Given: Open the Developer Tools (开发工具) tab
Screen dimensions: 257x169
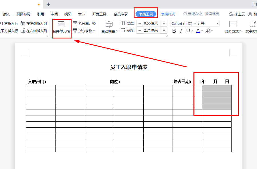Looking at the screenshot, I should (99, 14).
